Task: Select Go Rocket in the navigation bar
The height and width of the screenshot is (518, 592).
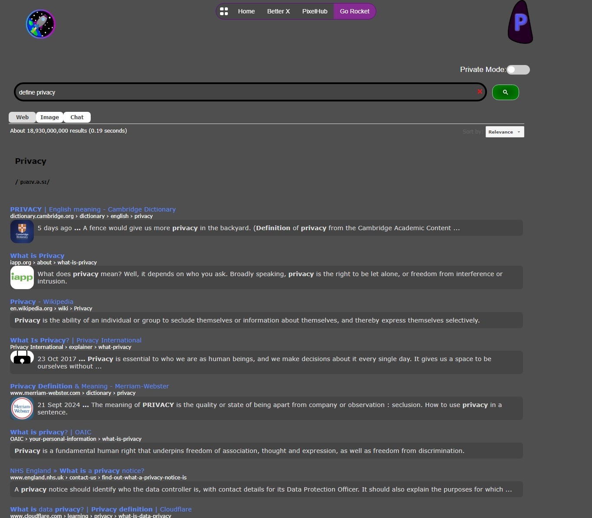Action: 355,11
